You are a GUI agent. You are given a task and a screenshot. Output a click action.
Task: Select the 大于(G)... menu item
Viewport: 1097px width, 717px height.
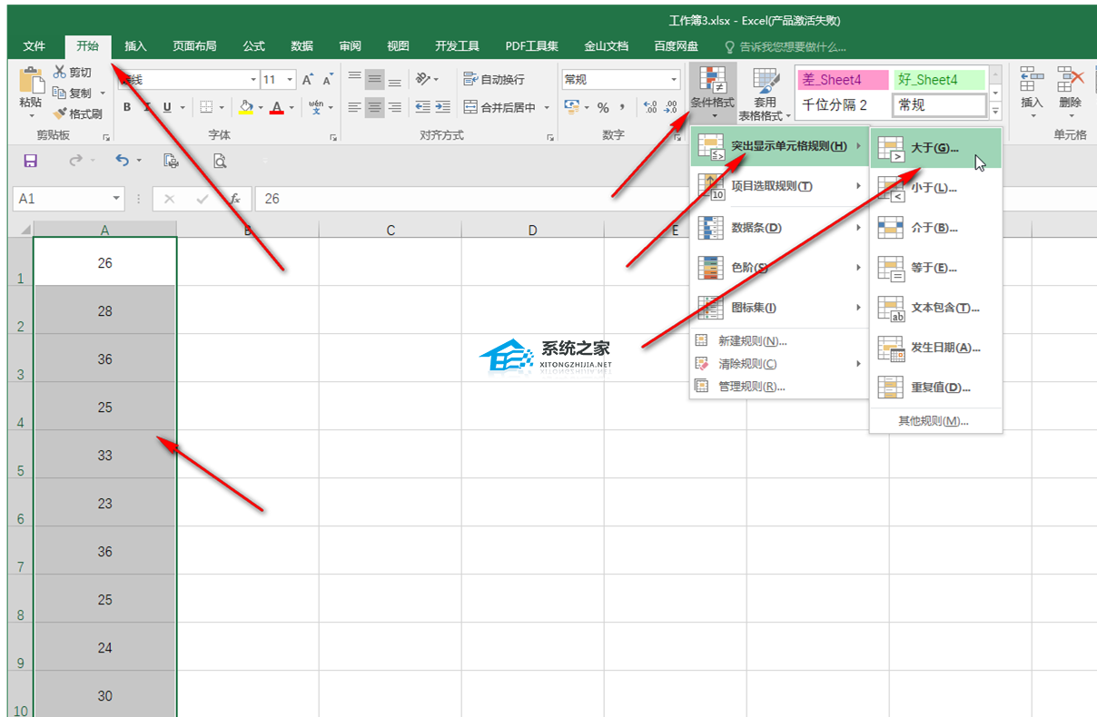(x=934, y=148)
